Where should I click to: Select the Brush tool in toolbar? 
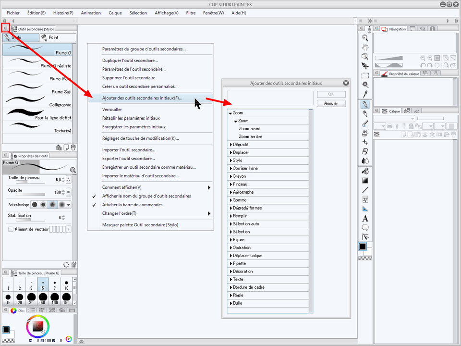coord(365,124)
